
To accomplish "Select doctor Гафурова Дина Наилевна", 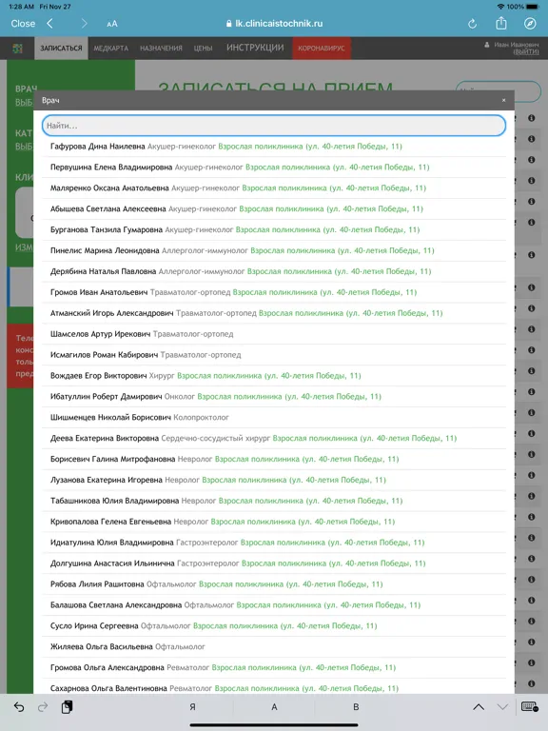I will pyautogui.click(x=274, y=147).
